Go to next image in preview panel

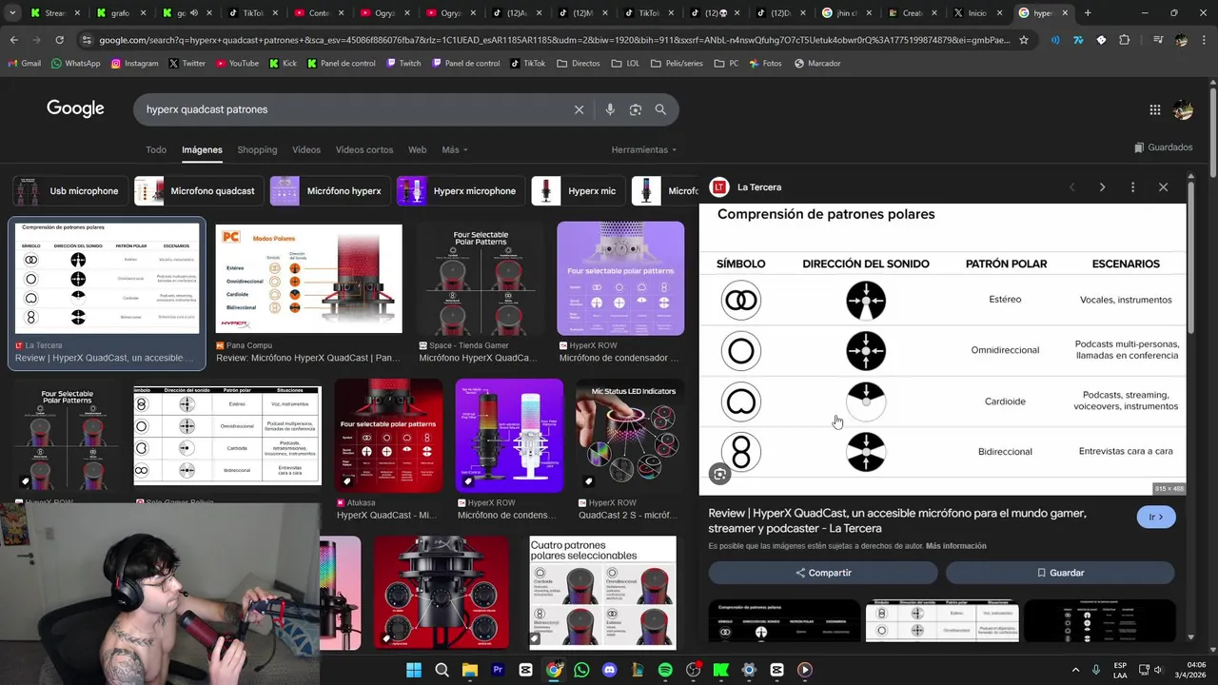(x=1102, y=187)
